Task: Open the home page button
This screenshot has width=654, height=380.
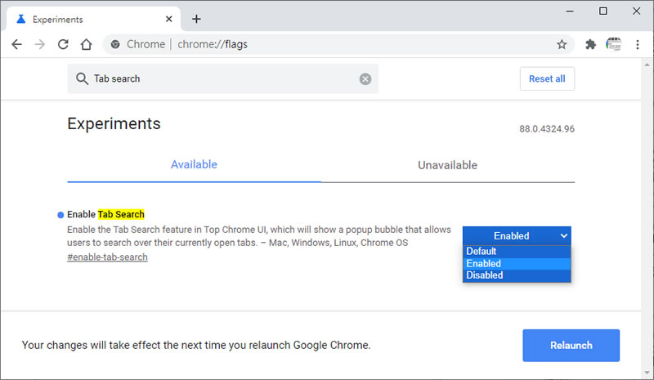Action: click(x=87, y=44)
